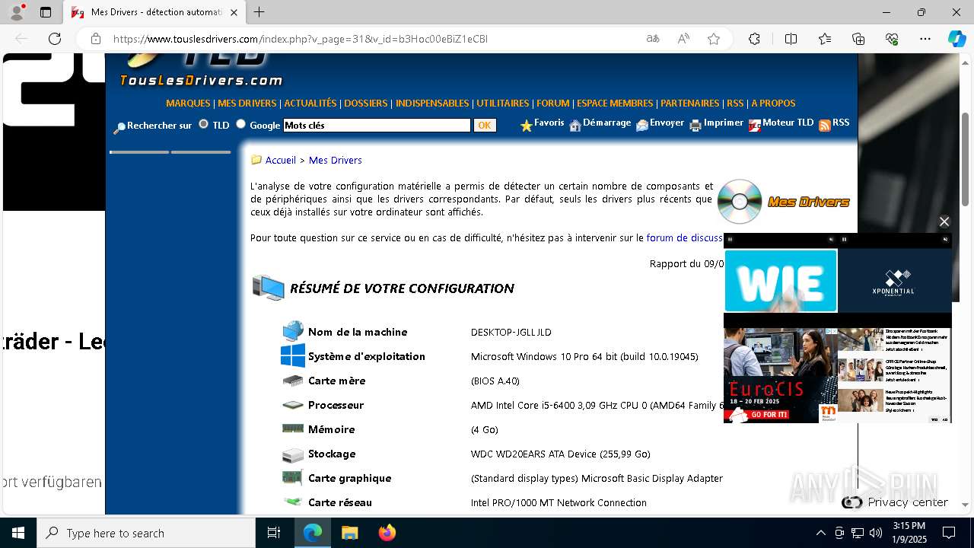Click the Carte graphique card icon
The image size is (974, 548).
(x=293, y=478)
